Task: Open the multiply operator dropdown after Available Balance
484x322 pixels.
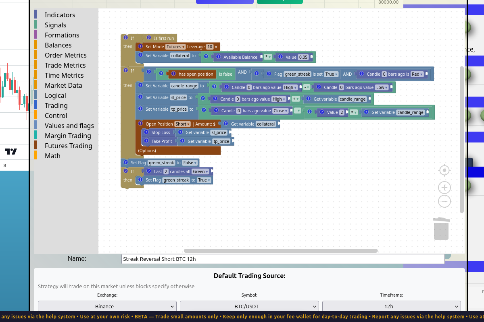Action: click(x=268, y=57)
